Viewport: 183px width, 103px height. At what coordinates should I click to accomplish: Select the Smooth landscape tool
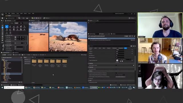point(14,27)
